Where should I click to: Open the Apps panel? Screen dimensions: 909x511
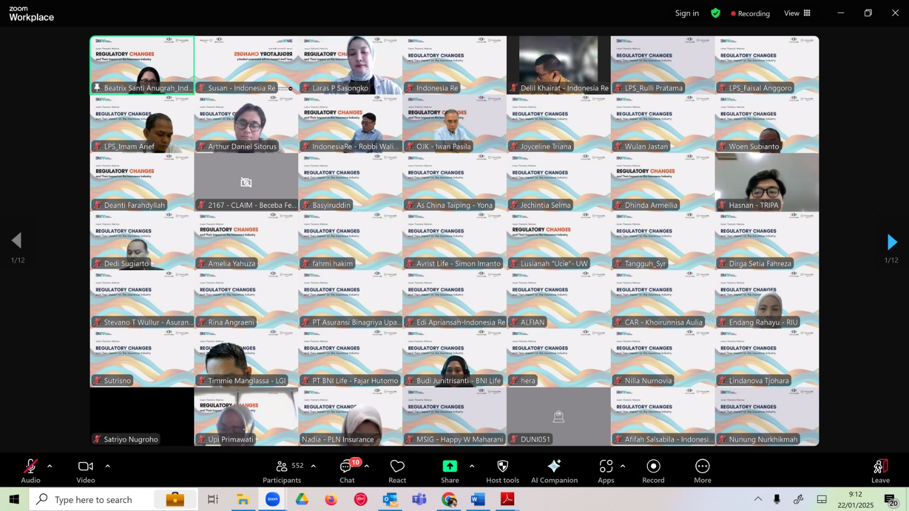(x=606, y=471)
